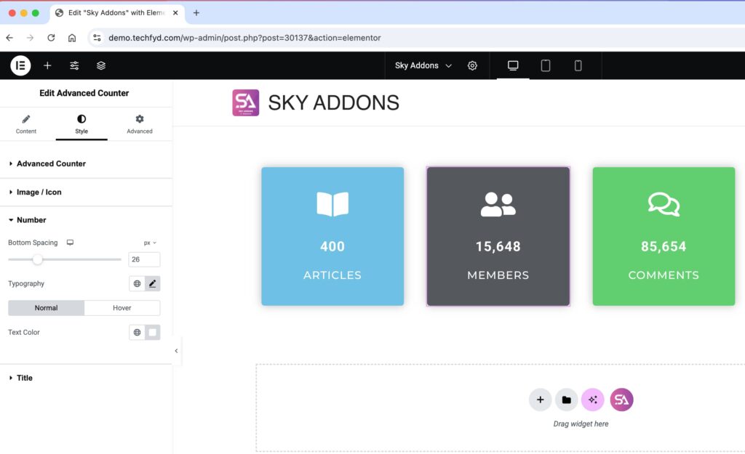Click the Drag widget here text

pyautogui.click(x=581, y=424)
